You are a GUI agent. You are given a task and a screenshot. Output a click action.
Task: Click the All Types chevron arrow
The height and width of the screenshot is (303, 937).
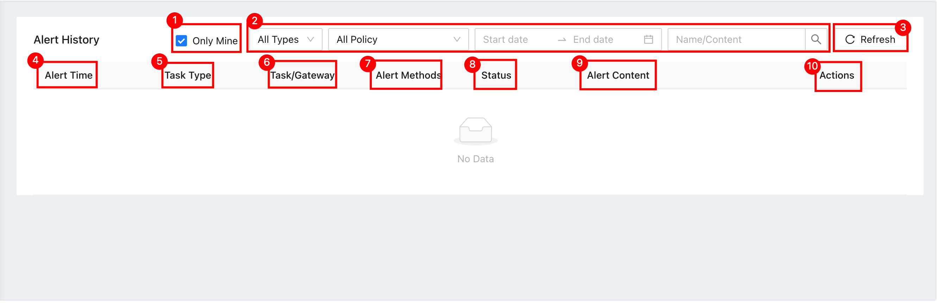point(310,39)
